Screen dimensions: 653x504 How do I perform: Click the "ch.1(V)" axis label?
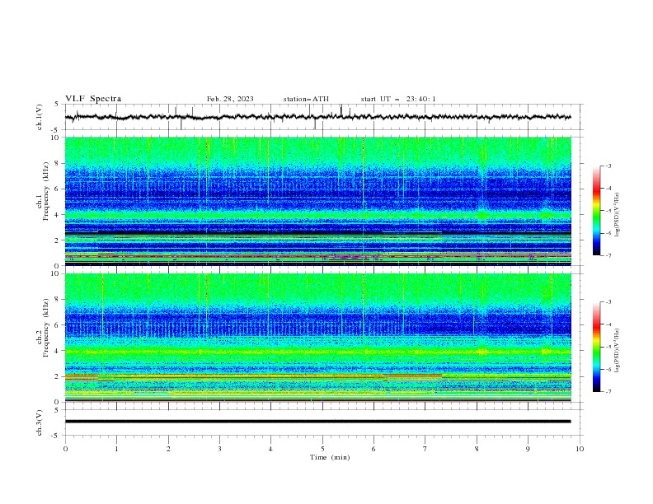click(40, 117)
